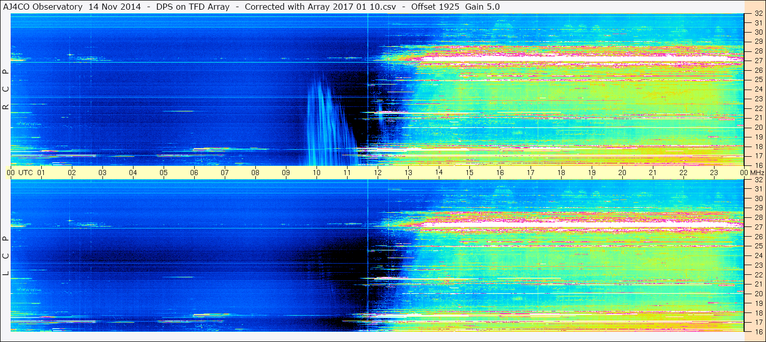Viewport: 766px width, 342px height.
Task: Select the 12 hour tick on time axis
Action: click(x=378, y=173)
